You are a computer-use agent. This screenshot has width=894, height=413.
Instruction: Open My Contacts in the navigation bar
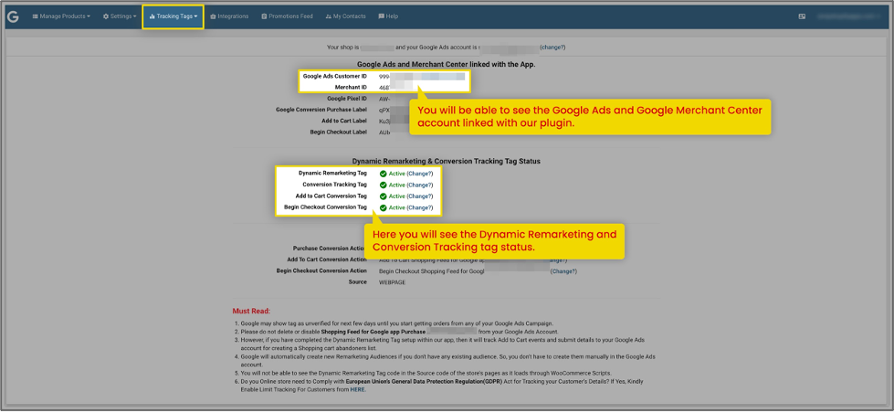coord(345,16)
